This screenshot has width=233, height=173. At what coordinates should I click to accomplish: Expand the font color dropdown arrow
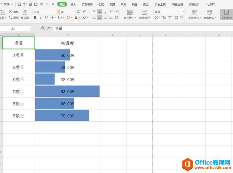pyautogui.click(x=79, y=18)
